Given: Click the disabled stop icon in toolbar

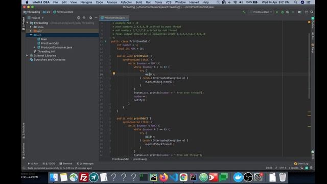Looking at the screenshot, I should click(293, 12).
